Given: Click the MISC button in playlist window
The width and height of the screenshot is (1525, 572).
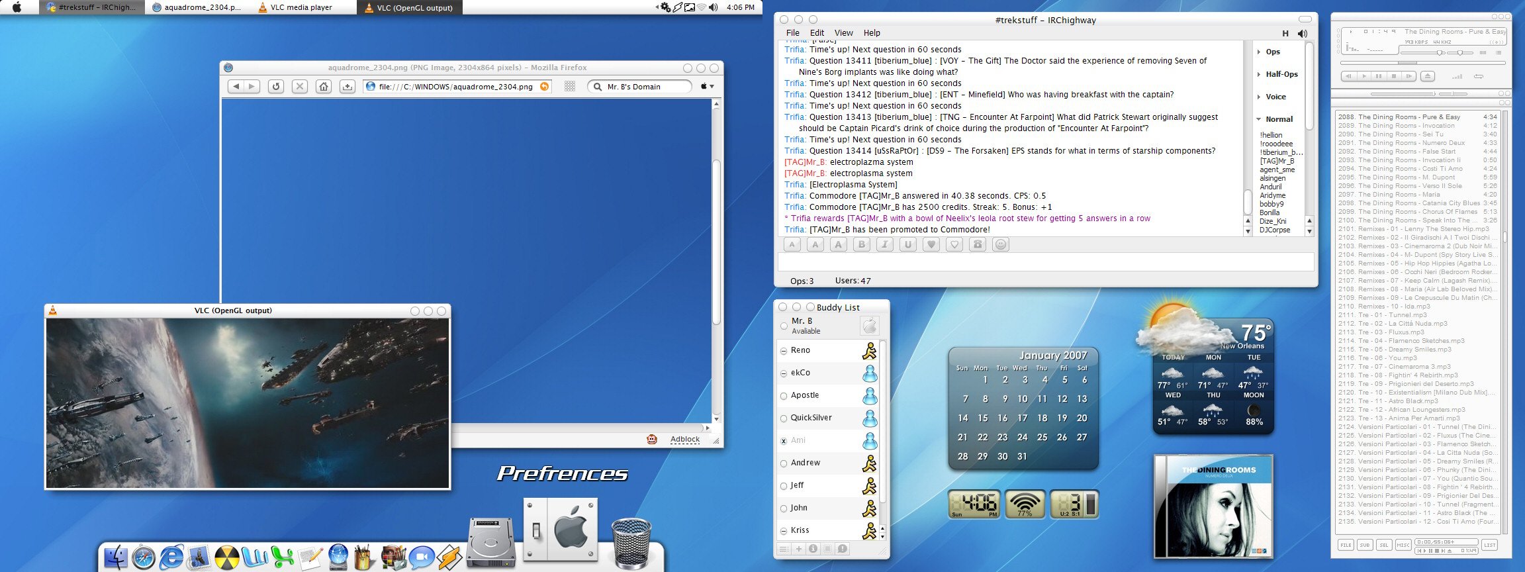Looking at the screenshot, I should (x=1403, y=545).
